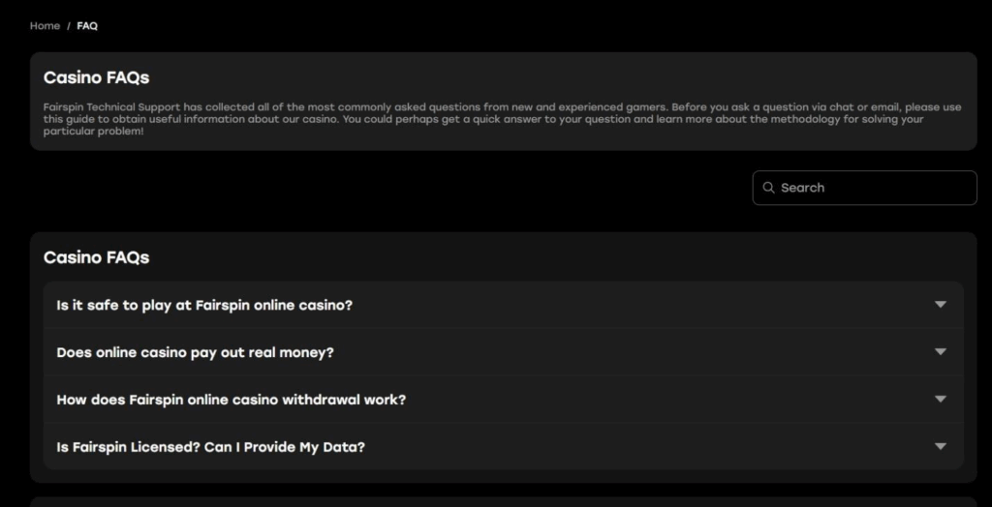Click the 'chat or email' phrase in the intro
The height and width of the screenshot is (507, 992).
(862, 107)
